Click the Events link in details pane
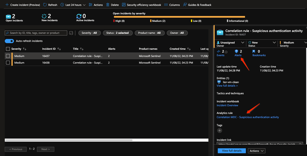 220,55
